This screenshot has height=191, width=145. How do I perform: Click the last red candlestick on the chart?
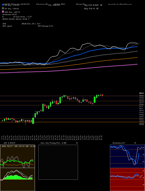coord(102,95)
